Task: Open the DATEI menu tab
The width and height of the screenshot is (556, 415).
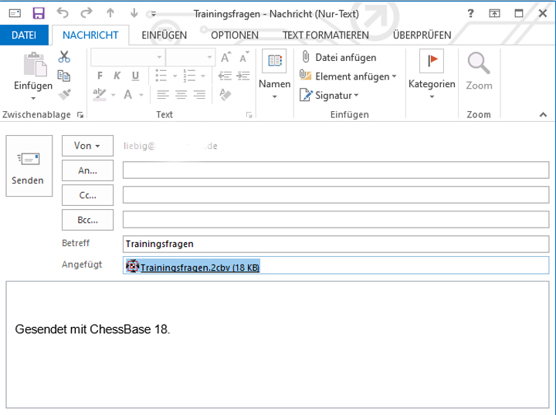Action: pyautogui.click(x=24, y=35)
